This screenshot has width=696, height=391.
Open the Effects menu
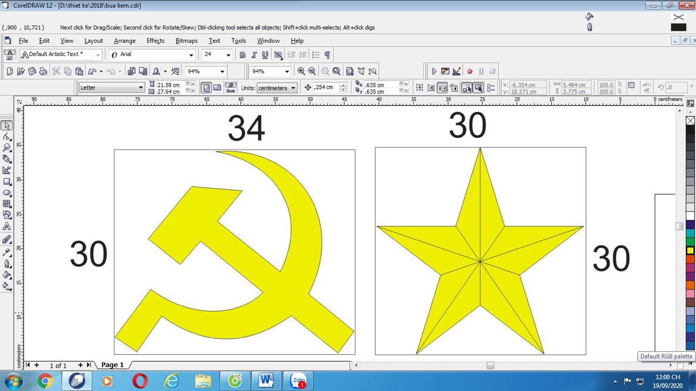click(x=155, y=41)
